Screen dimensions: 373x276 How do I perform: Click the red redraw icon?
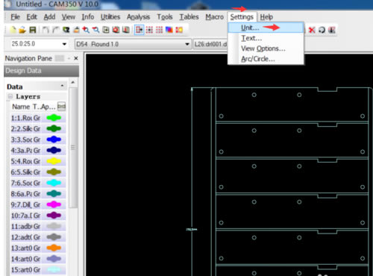point(116,30)
